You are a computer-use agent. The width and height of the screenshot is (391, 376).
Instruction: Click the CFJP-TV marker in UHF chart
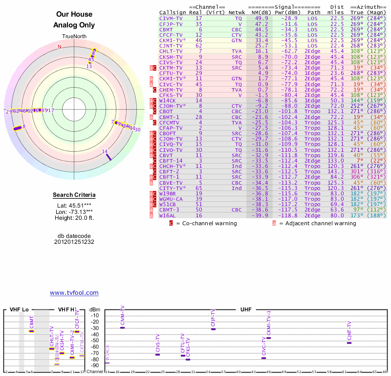[x=213, y=329]
